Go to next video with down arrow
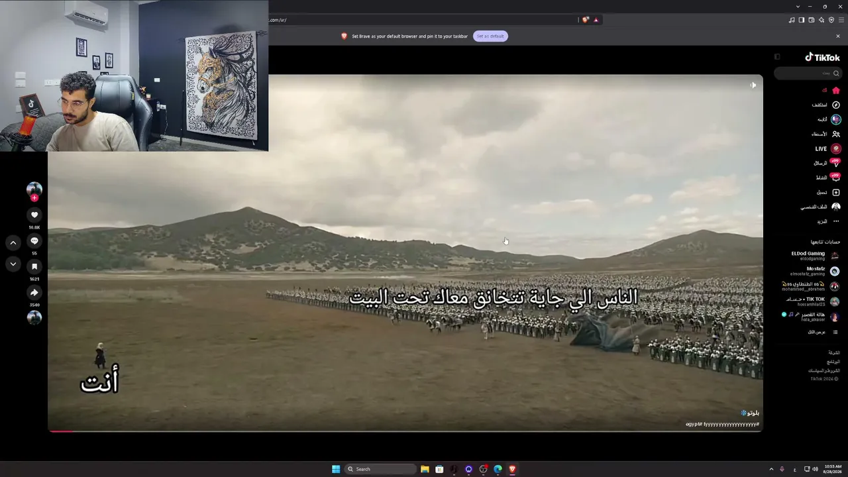Screen dimensions: 848x477 click(13, 264)
